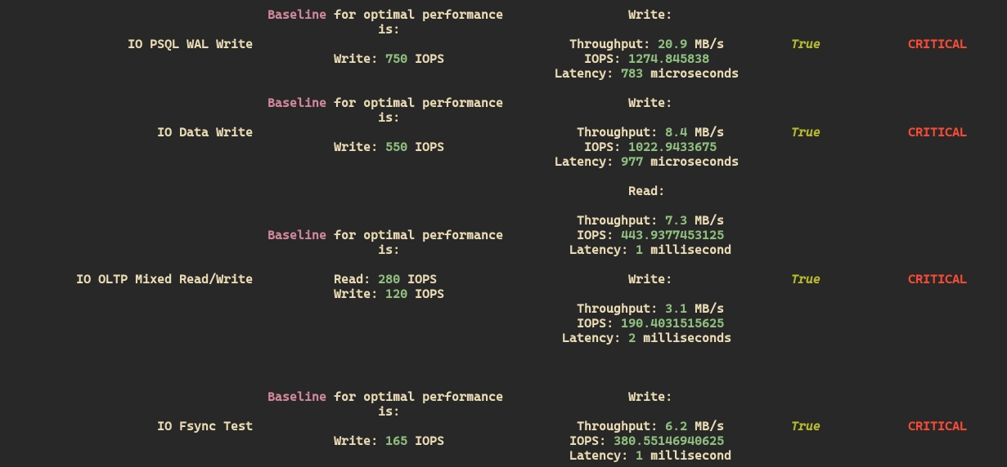Viewport: 1007px width, 467px height.
Task: Click CRITICAL status for IO Data Write
Action: tap(937, 132)
